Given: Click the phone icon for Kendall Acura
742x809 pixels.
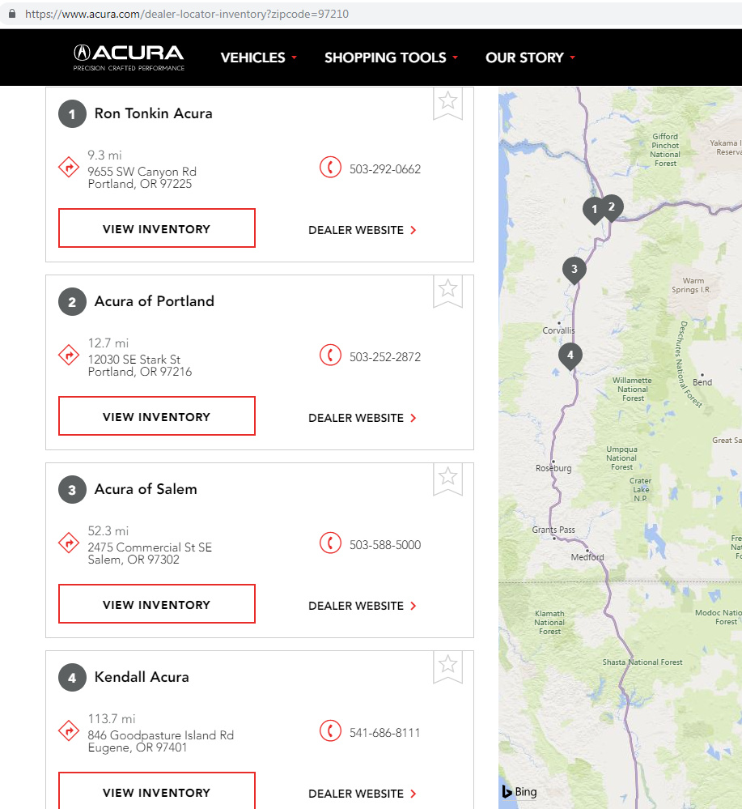Looking at the screenshot, I should 330,730.
